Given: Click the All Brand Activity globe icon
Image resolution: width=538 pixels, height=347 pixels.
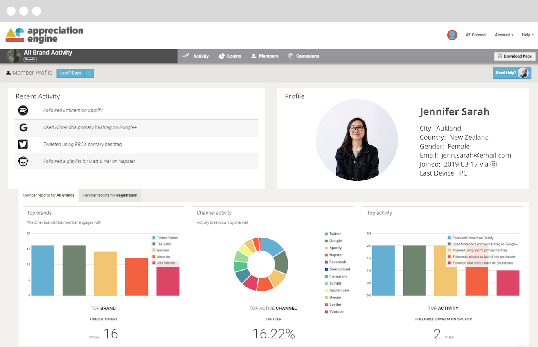Looking at the screenshot, I should [x=14, y=56].
